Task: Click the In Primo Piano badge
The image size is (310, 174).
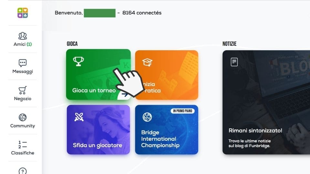Action: tap(182, 111)
